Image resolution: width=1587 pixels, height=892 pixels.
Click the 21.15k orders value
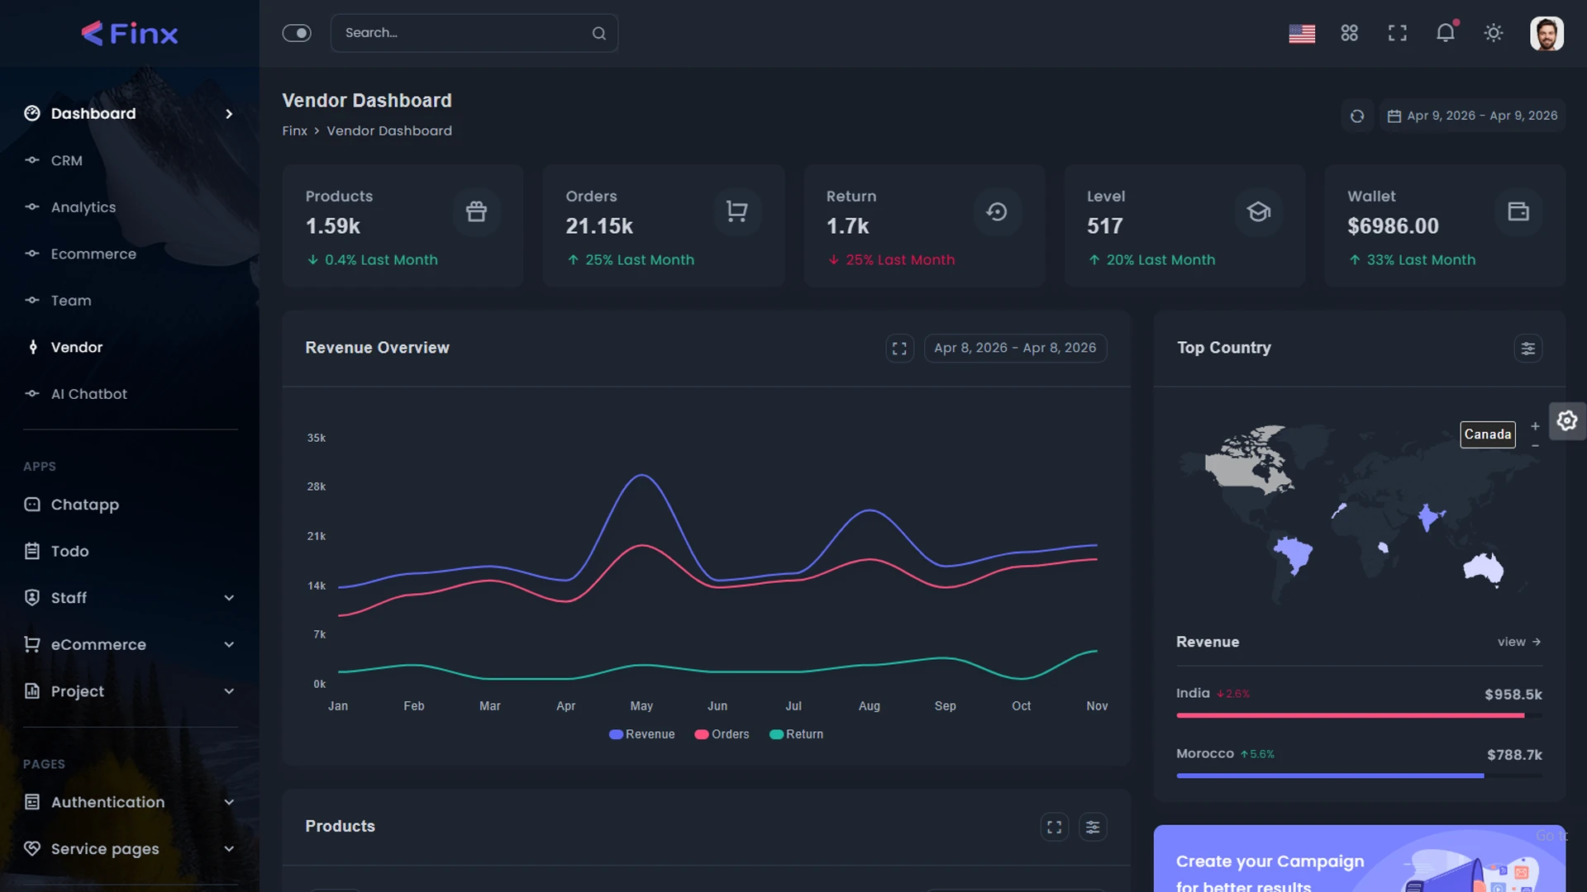(x=599, y=226)
